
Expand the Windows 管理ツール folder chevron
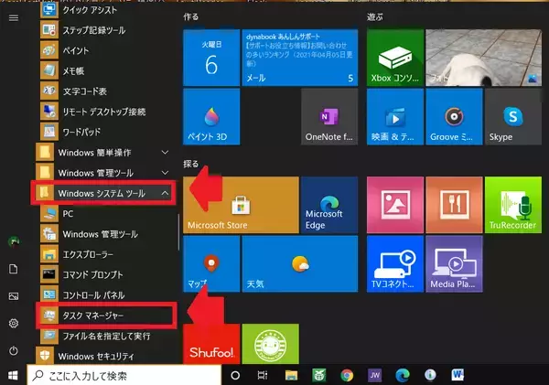tap(164, 172)
